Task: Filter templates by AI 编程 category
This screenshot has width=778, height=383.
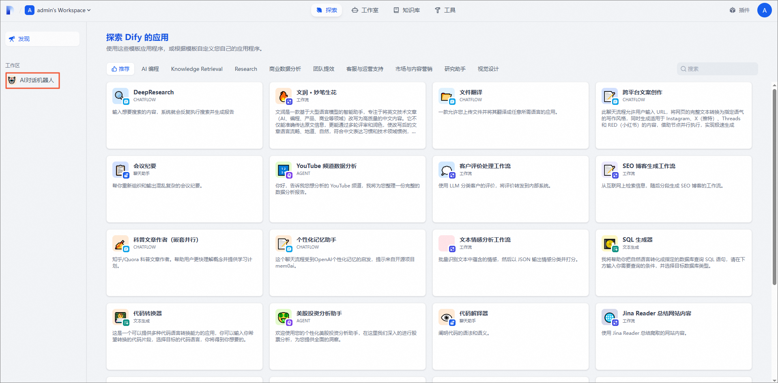Action: (150, 69)
